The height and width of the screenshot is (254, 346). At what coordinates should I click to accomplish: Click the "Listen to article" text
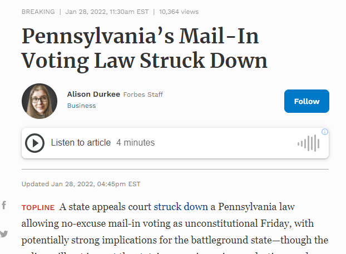(81, 143)
